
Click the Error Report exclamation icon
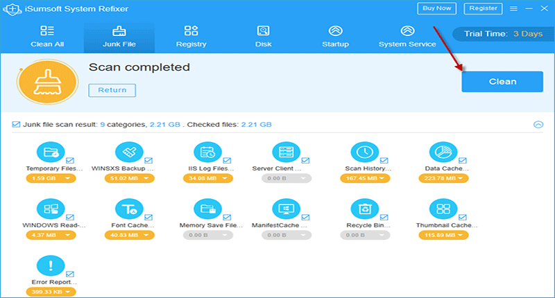point(51,265)
